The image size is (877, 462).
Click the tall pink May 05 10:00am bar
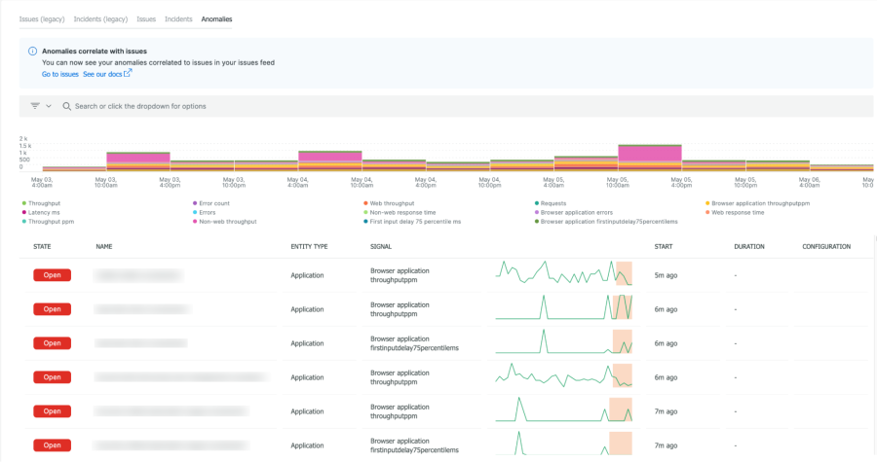pos(649,153)
